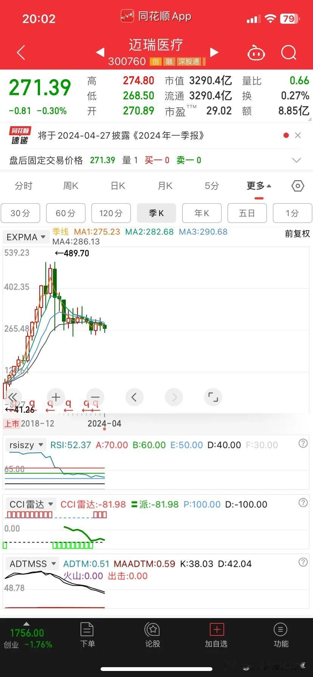Switch to 分时 tab
Screen dimensions: 313x677
[23, 186]
